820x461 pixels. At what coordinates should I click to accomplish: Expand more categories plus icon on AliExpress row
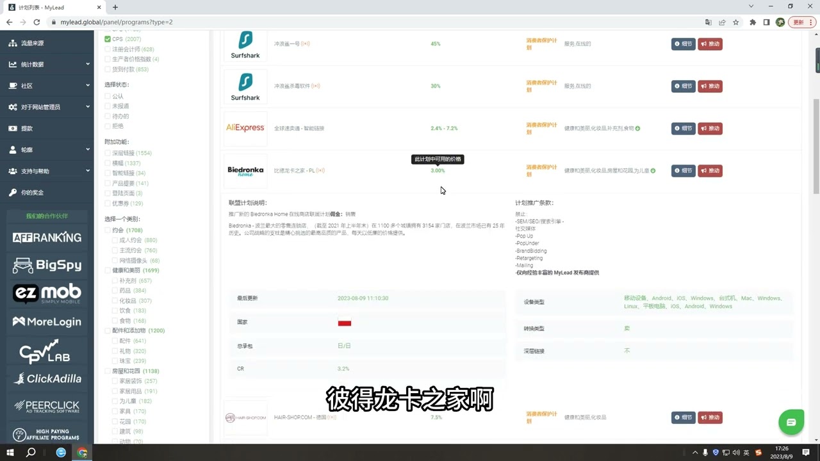pos(637,128)
